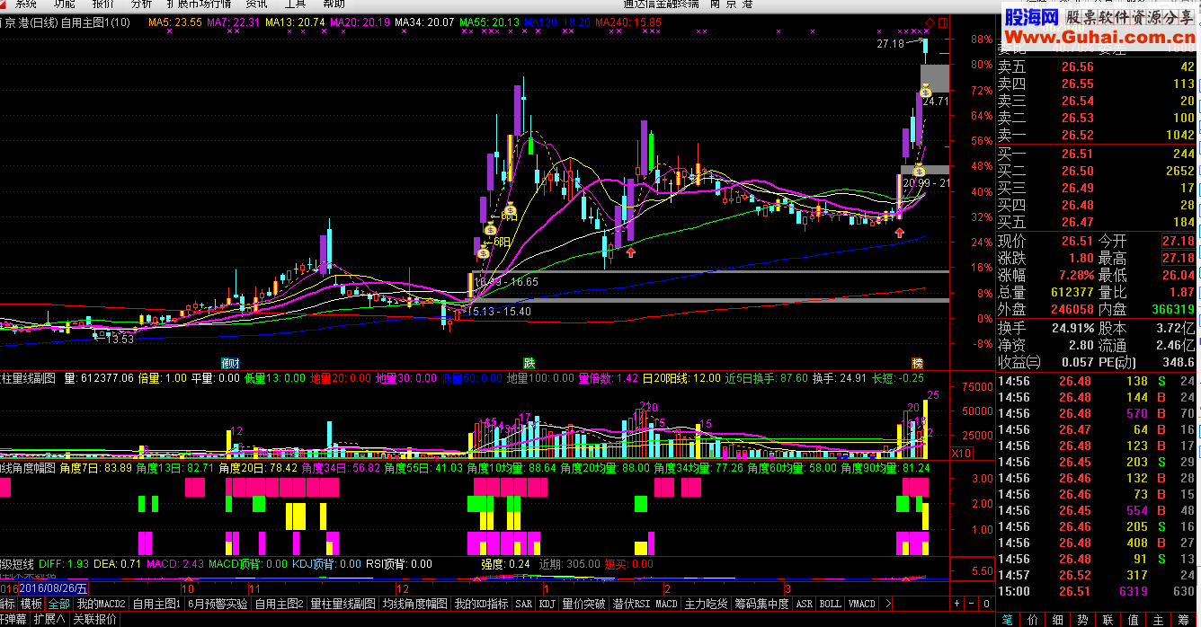Click the 15:00 last trade row 26.51
This screenshot has width=1201, height=627.
pyautogui.click(x=1097, y=591)
